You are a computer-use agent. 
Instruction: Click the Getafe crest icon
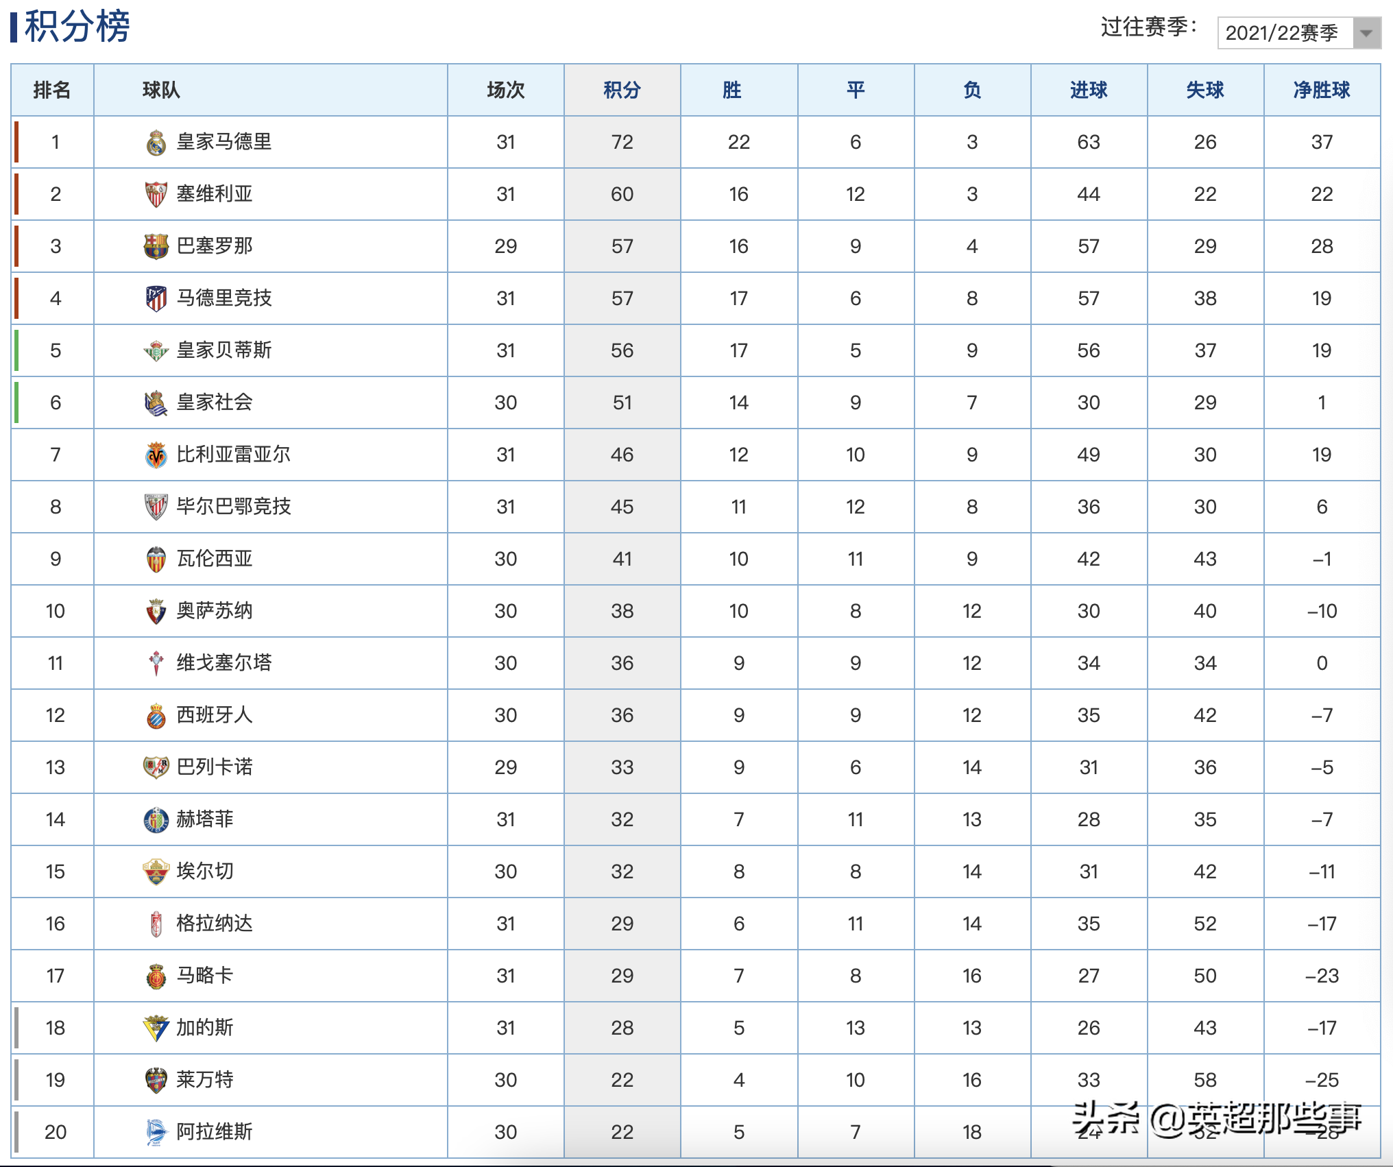pyautogui.click(x=156, y=820)
